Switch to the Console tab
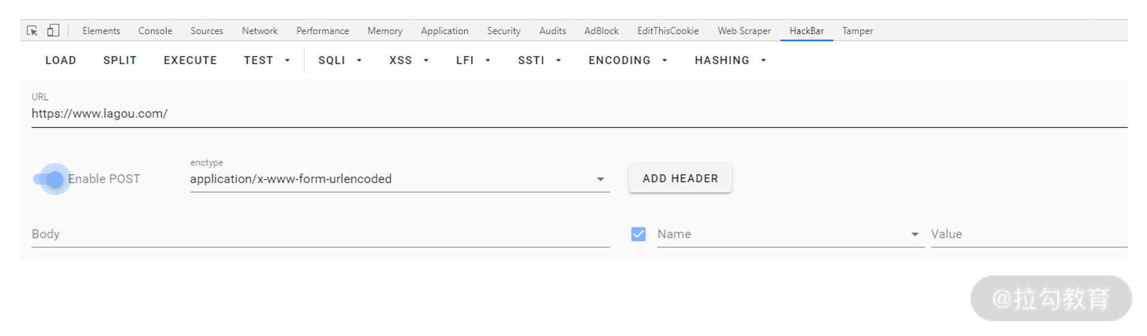Viewport: 1147px width, 336px height. point(155,31)
